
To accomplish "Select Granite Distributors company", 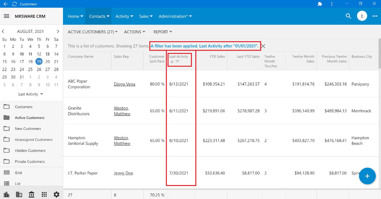I will (79, 111).
